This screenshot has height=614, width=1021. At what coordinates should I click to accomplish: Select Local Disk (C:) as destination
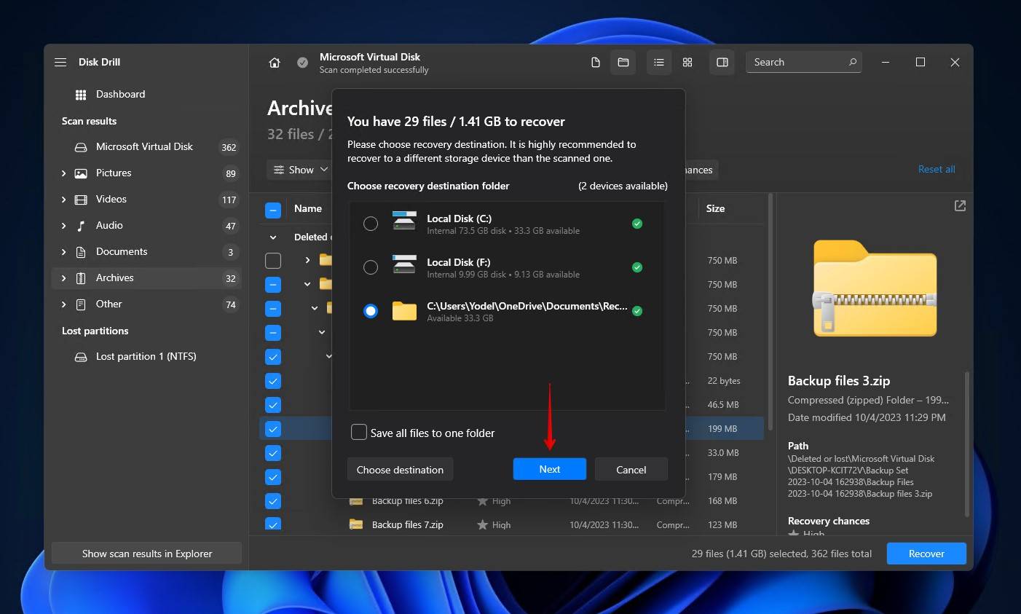pos(371,224)
